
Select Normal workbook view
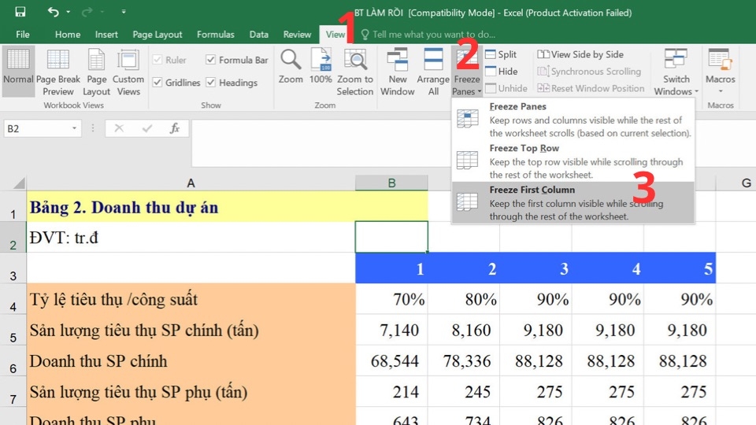click(x=18, y=71)
